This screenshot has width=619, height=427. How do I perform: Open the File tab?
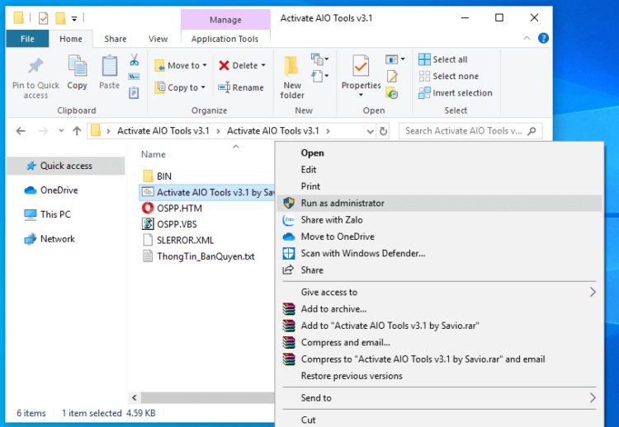(27, 39)
